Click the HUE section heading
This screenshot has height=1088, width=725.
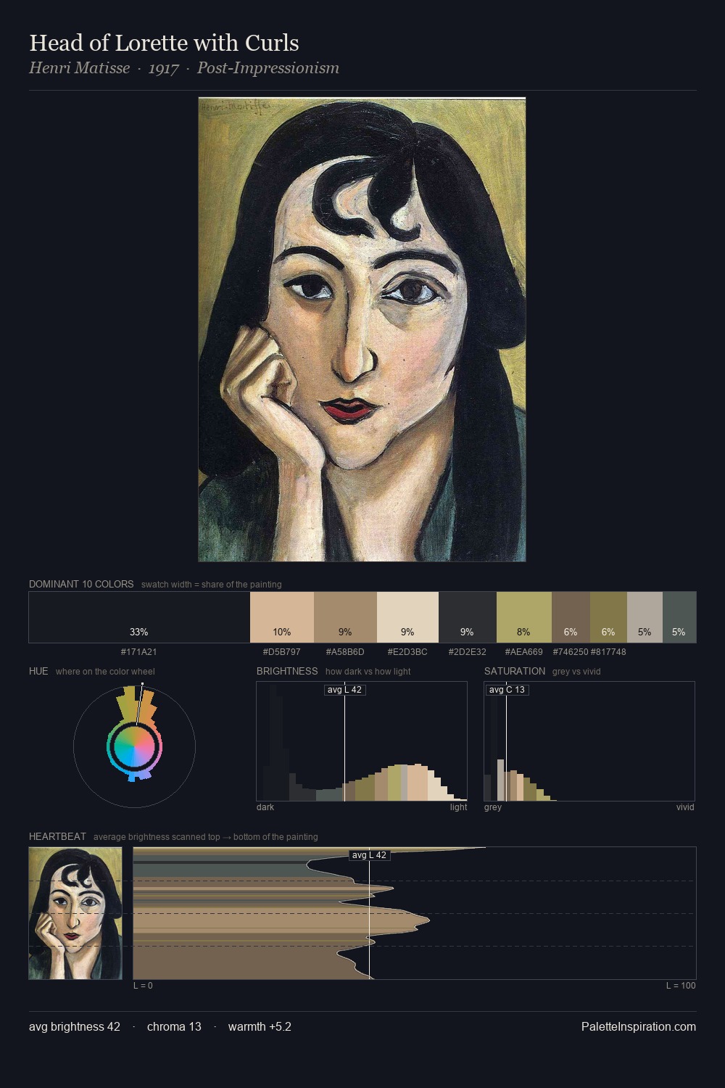(x=38, y=671)
